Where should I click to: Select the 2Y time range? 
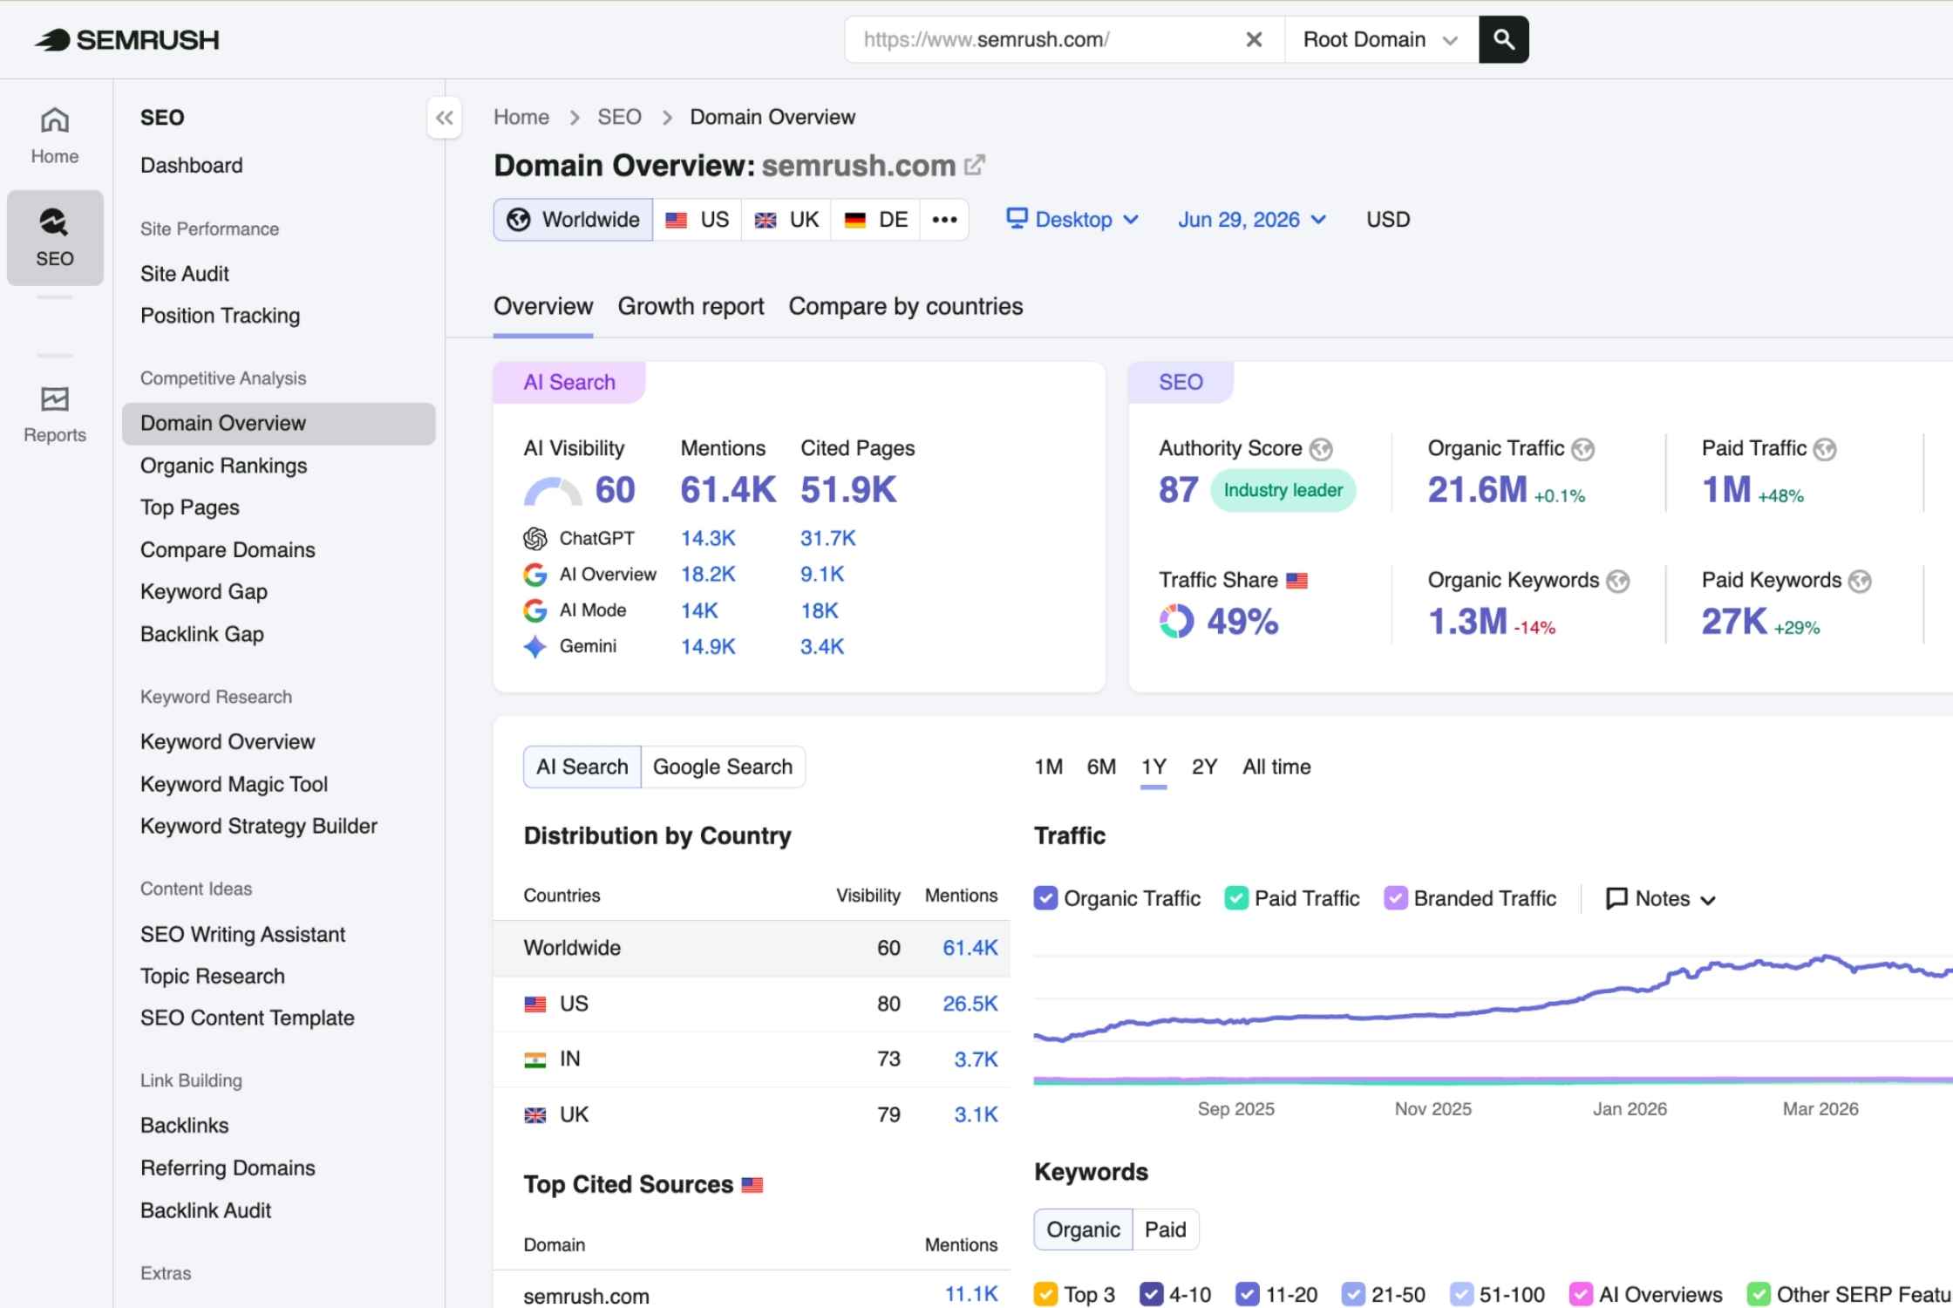point(1204,767)
